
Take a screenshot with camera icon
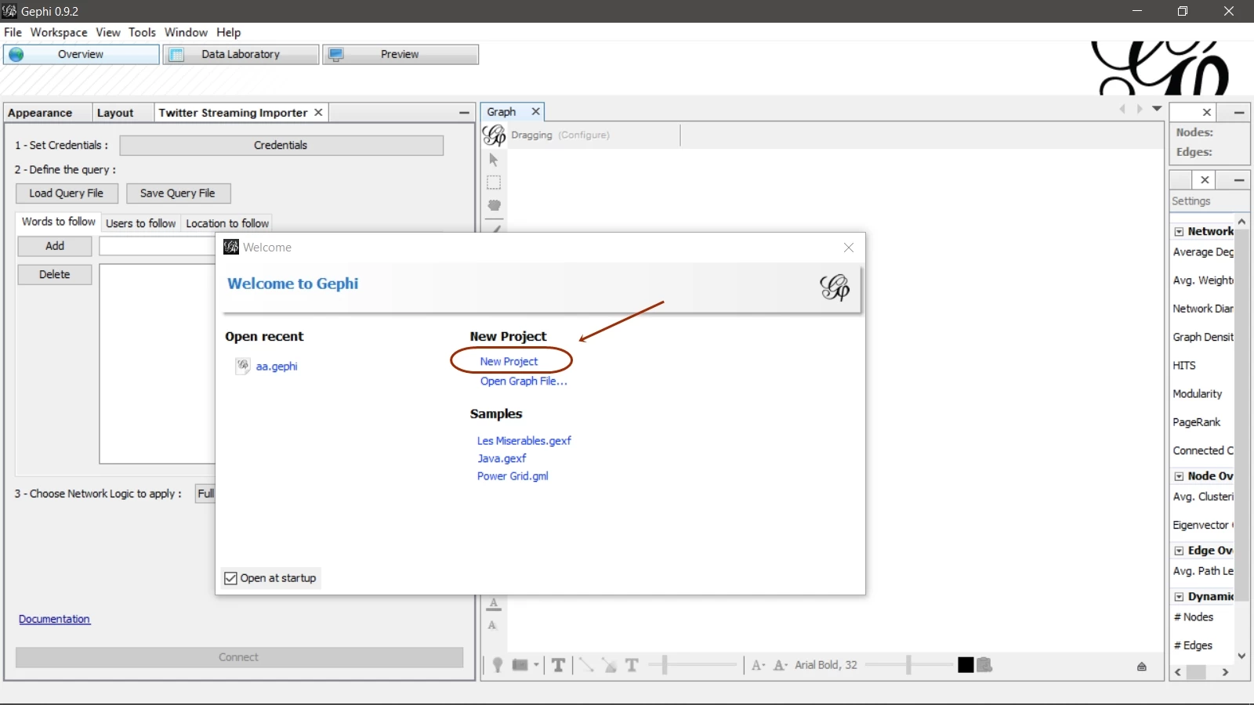click(x=520, y=665)
